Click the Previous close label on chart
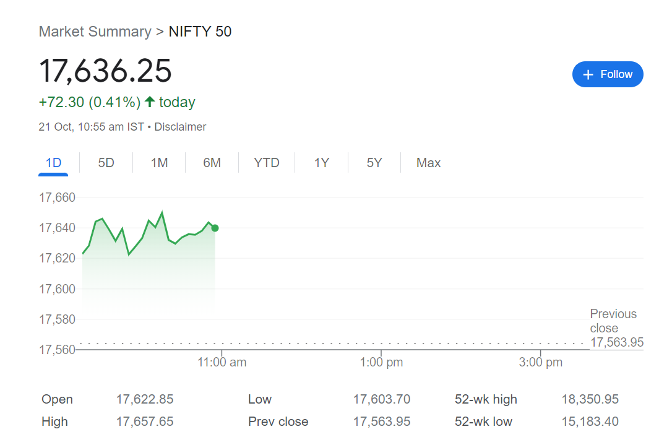 tap(613, 321)
